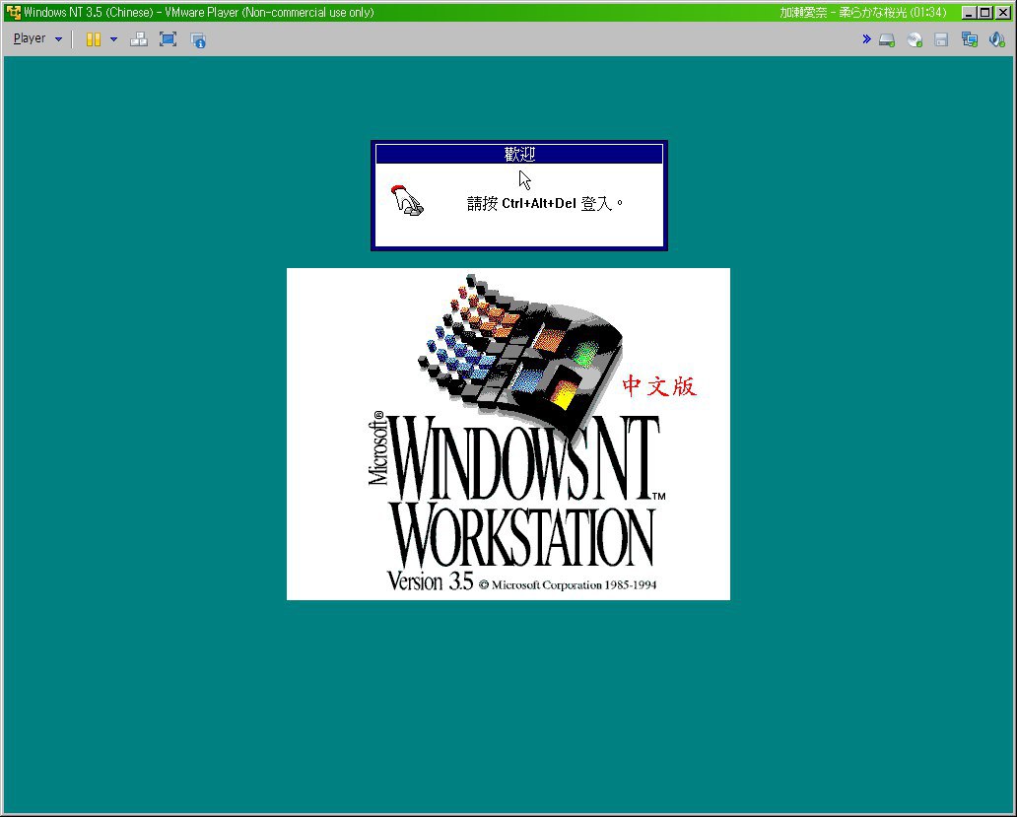Click the CD/DVD drive device icon
The image size is (1017, 817).
pos(915,40)
